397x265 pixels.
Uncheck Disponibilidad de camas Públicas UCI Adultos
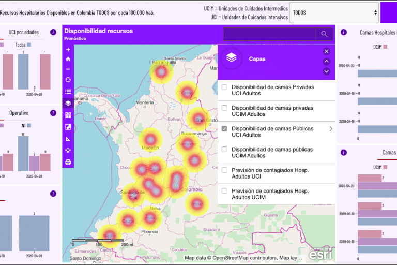[x=224, y=129]
